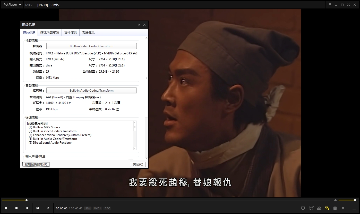Pin the 播放信息 dialog
360x214 pixels.
[139, 25]
